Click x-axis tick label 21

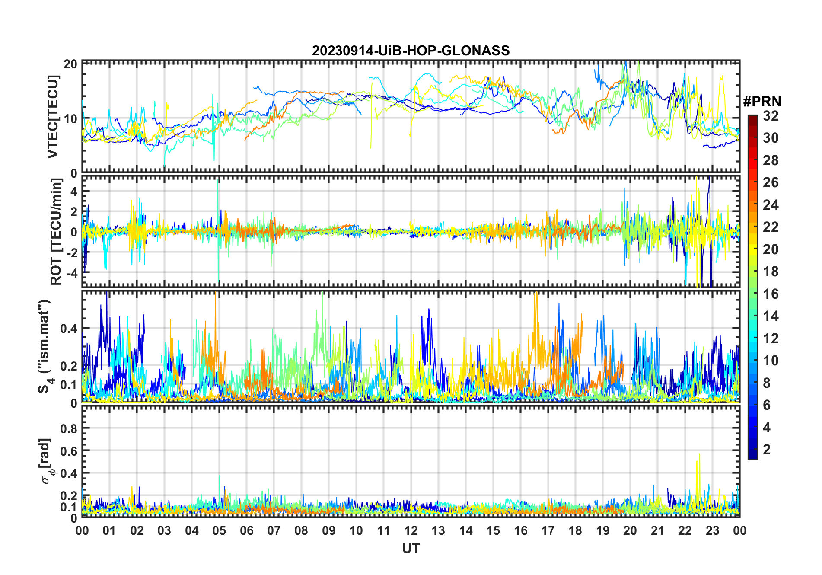point(657,530)
